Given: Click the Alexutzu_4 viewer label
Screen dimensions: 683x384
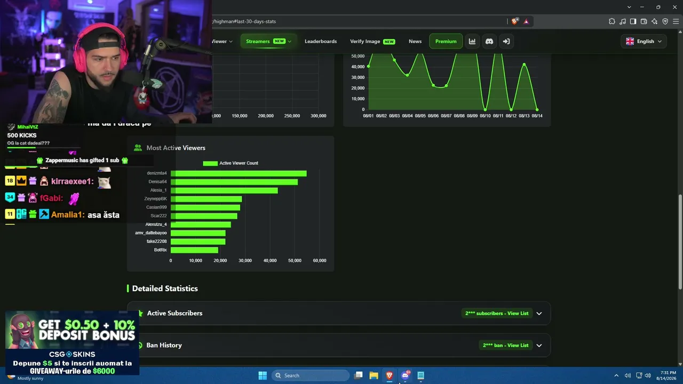Looking at the screenshot, I should pos(156,225).
